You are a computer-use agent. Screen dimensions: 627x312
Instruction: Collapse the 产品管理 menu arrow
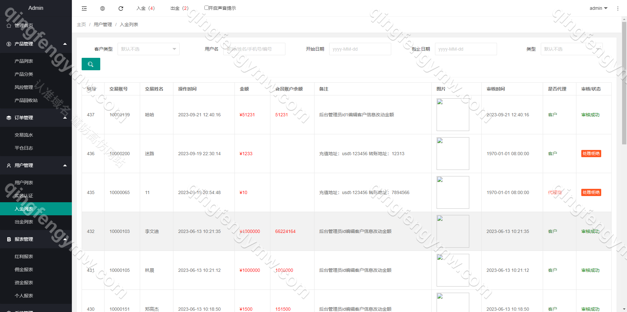tap(65, 44)
